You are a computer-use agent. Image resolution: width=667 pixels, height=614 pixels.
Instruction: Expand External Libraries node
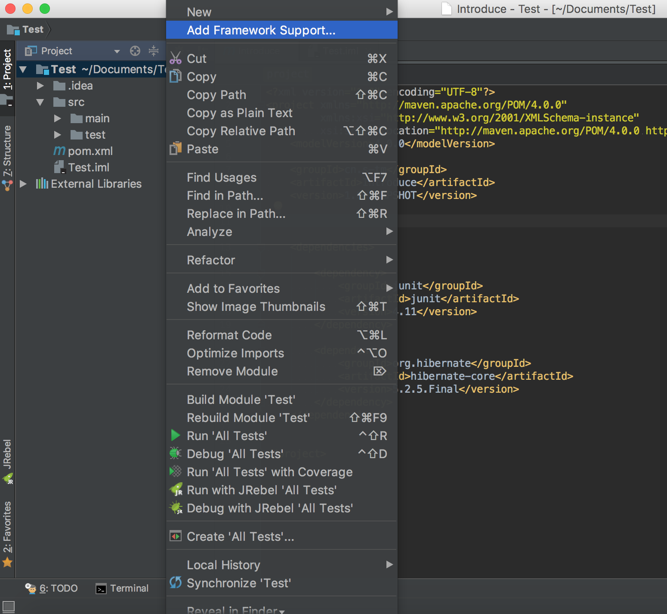[x=23, y=184]
